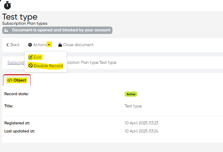Click the user icon in blocked badge
This screenshot has width=223, height=152.
(x=7, y=30)
